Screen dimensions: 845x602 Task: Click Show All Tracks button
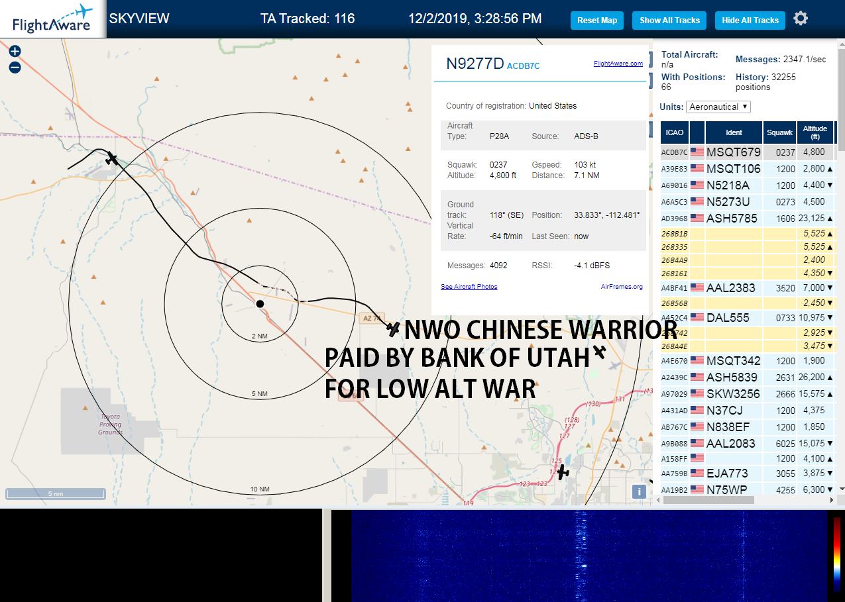(669, 21)
